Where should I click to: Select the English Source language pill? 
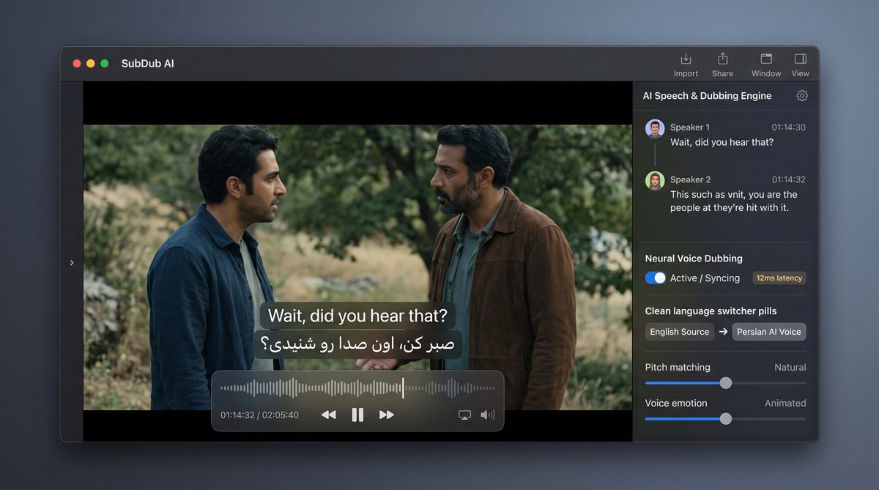680,332
